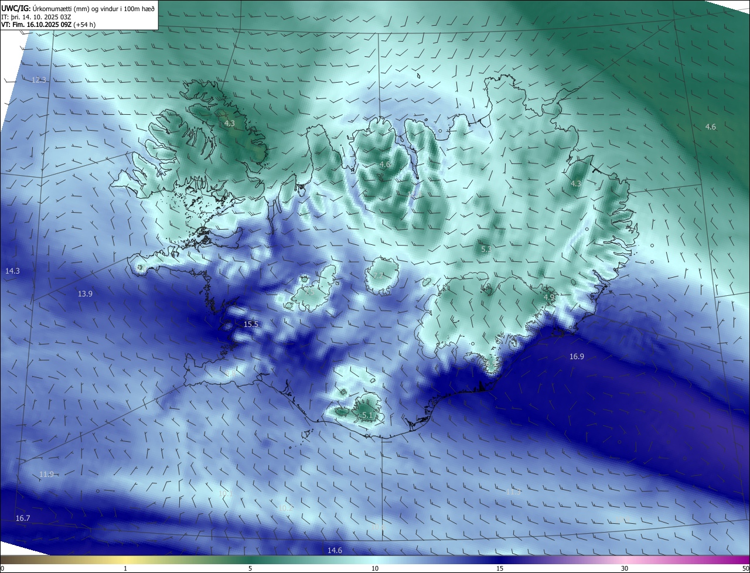Click the 16.9 value on the map

pos(577,356)
